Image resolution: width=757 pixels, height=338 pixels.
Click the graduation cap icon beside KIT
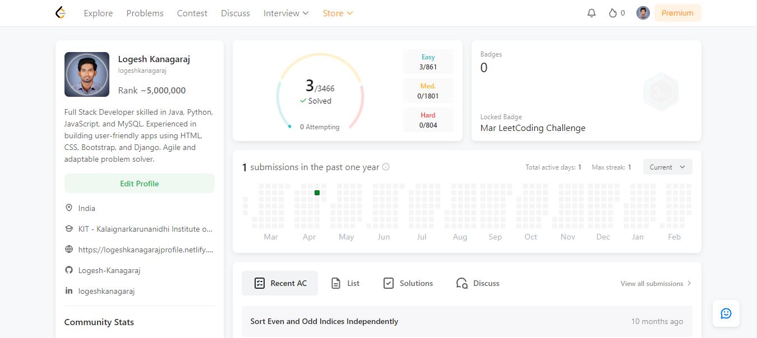[69, 229]
